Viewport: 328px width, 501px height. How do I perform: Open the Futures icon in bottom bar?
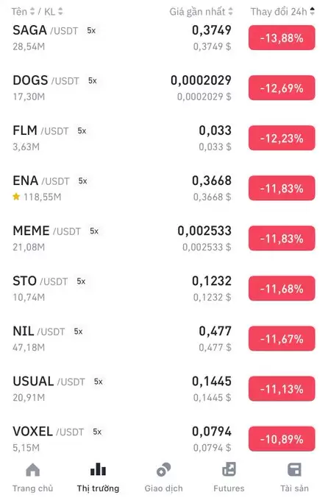click(229, 469)
